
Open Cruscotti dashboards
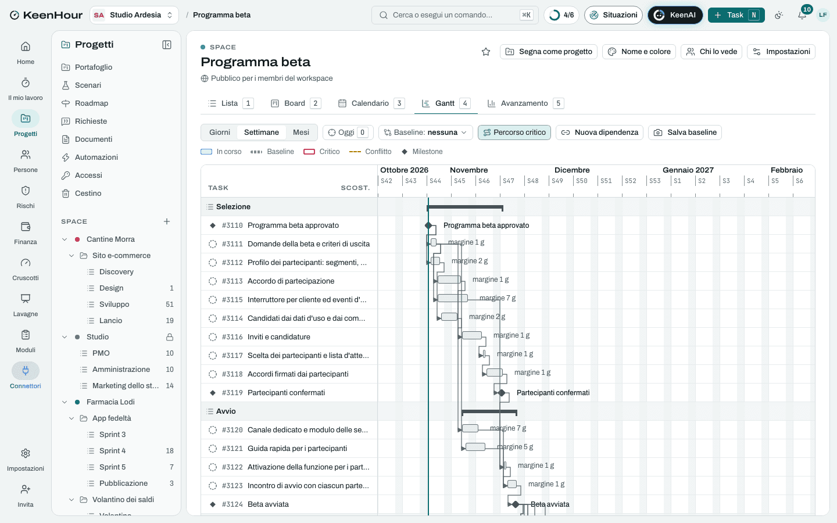[26, 269]
